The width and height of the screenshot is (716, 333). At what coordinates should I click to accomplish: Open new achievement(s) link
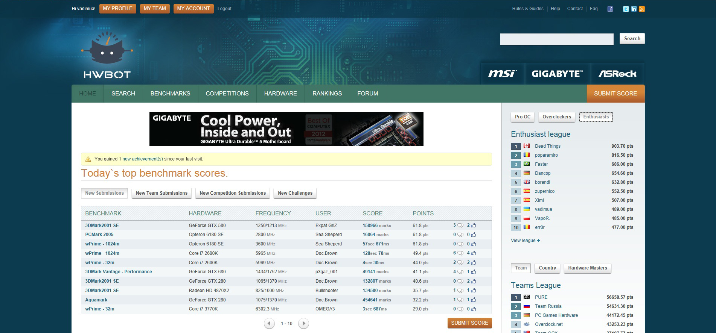pyautogui.click(x=143, y=159)
